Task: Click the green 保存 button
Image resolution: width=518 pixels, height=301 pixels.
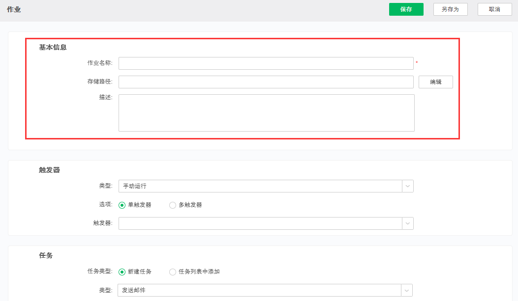Action: coord(406,9)
